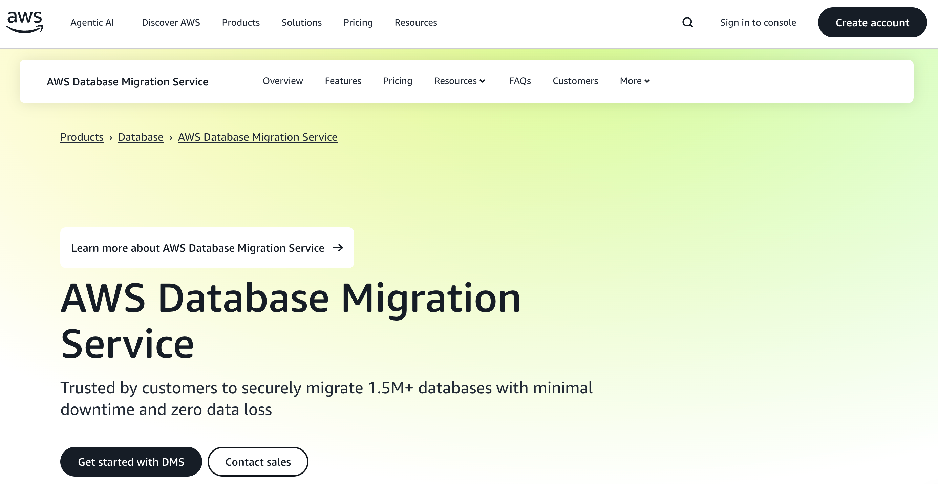938x484 pixels.
Task: Select the Customers tab
Action: pos(575,81)
